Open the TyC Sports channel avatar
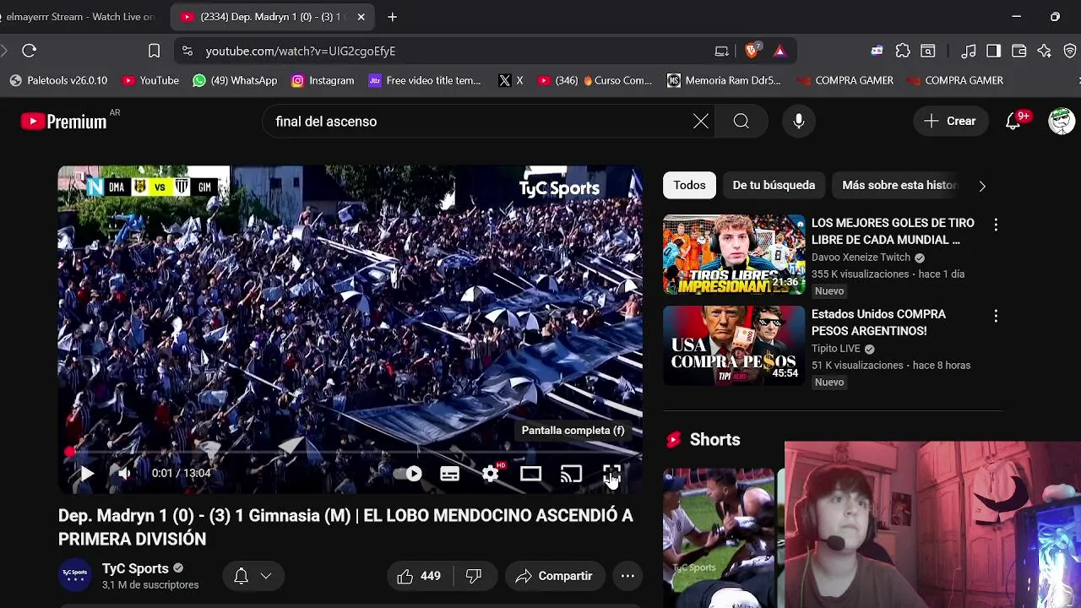 click(74, 575)
